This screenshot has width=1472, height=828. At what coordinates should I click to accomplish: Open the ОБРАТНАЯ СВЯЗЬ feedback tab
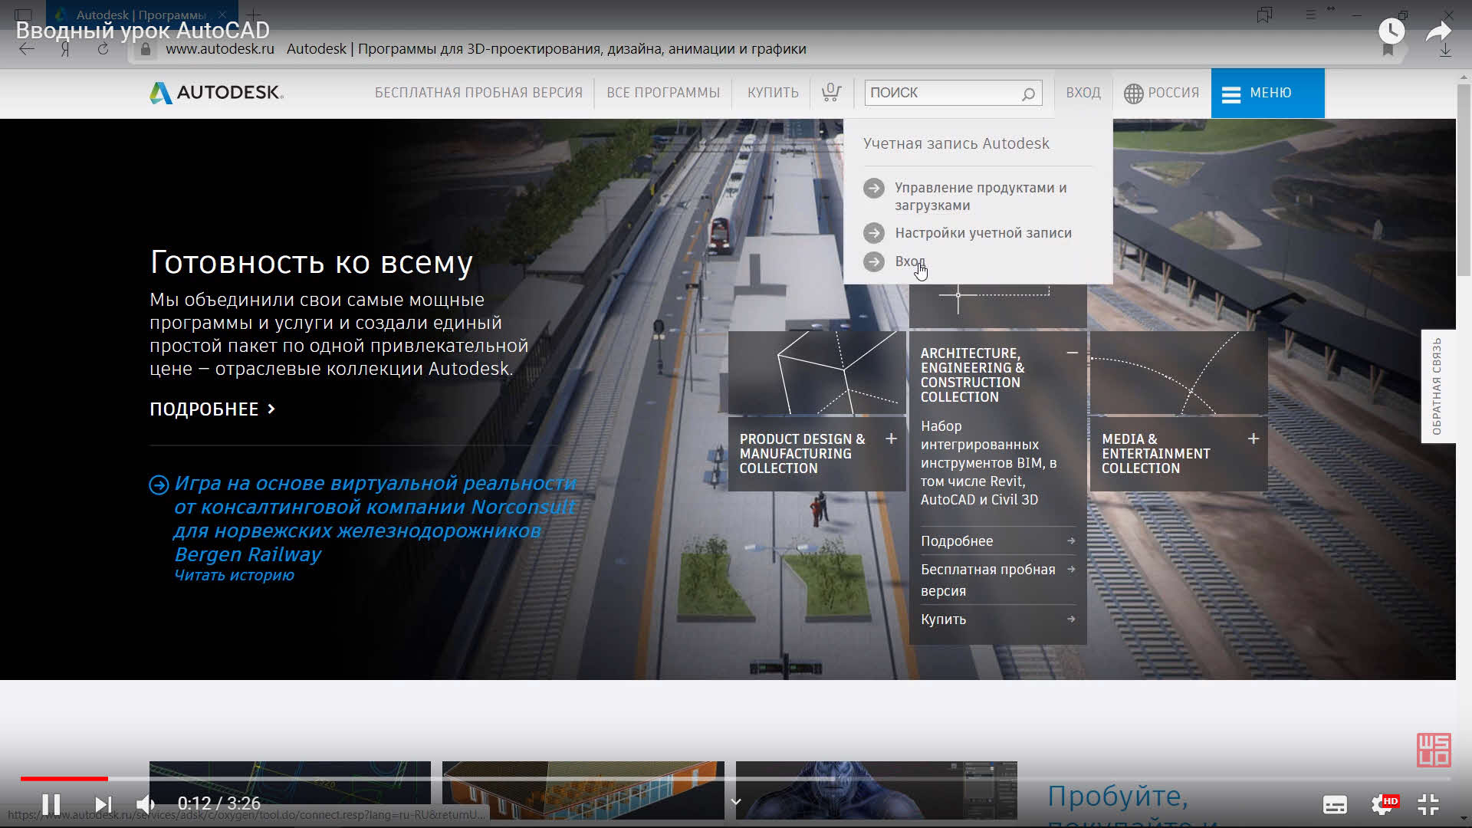(1437, 386)
